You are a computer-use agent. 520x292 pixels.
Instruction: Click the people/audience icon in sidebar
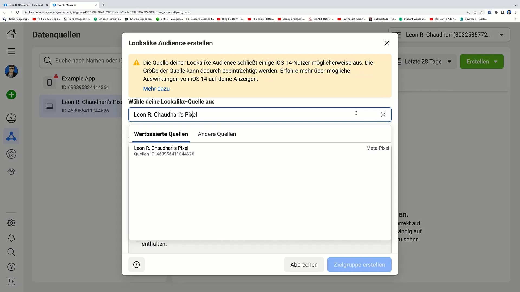coord(11,136)
